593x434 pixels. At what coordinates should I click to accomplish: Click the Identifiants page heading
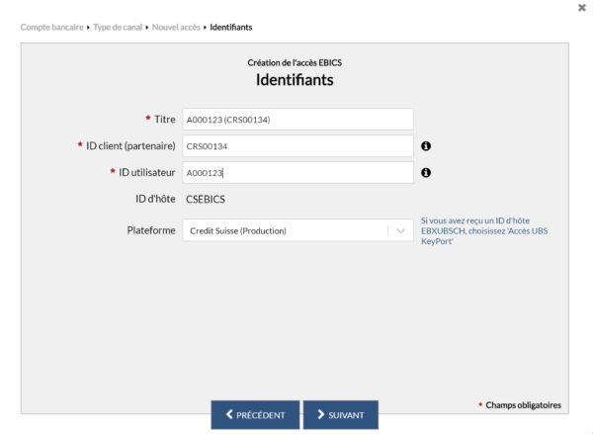tap(295, 80)
